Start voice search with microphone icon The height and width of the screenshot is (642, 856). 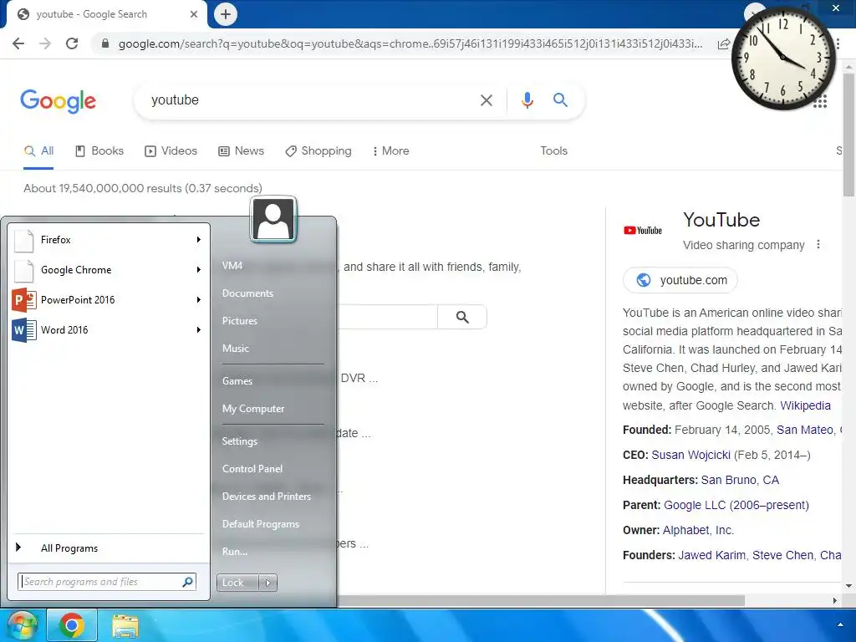(x=527, y=100)
